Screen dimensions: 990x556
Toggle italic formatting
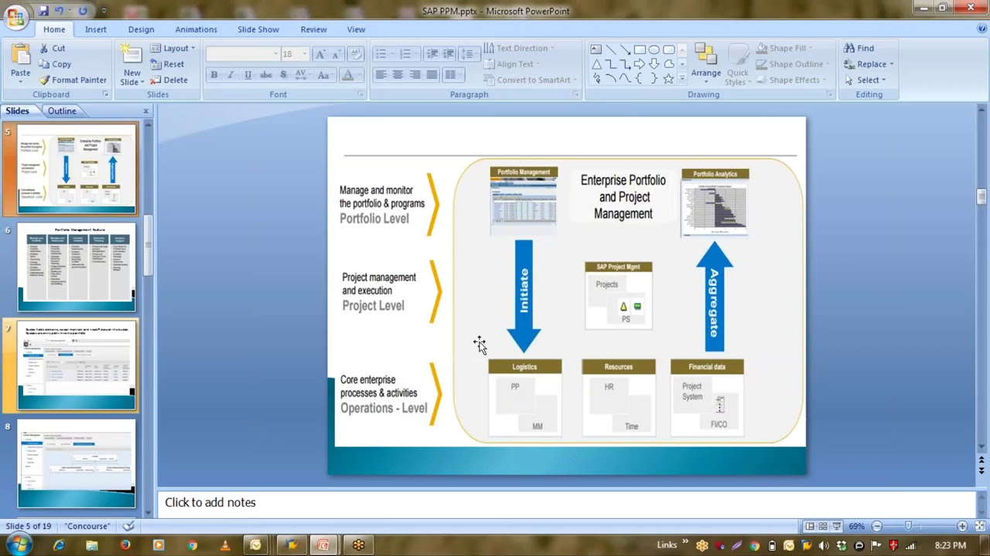pyautogui.click(x=230, y=75)
